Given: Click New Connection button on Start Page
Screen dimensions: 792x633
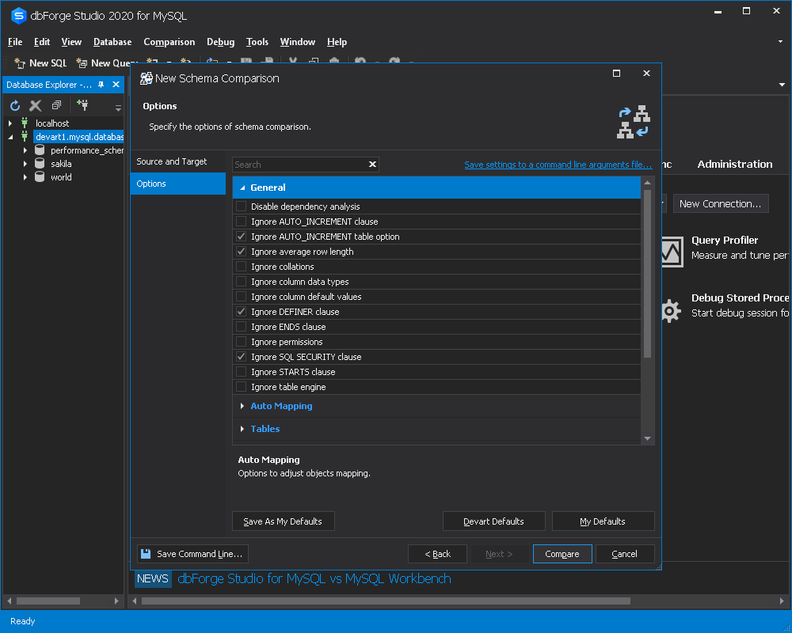Looking at the screenshot, I should 720,203.
